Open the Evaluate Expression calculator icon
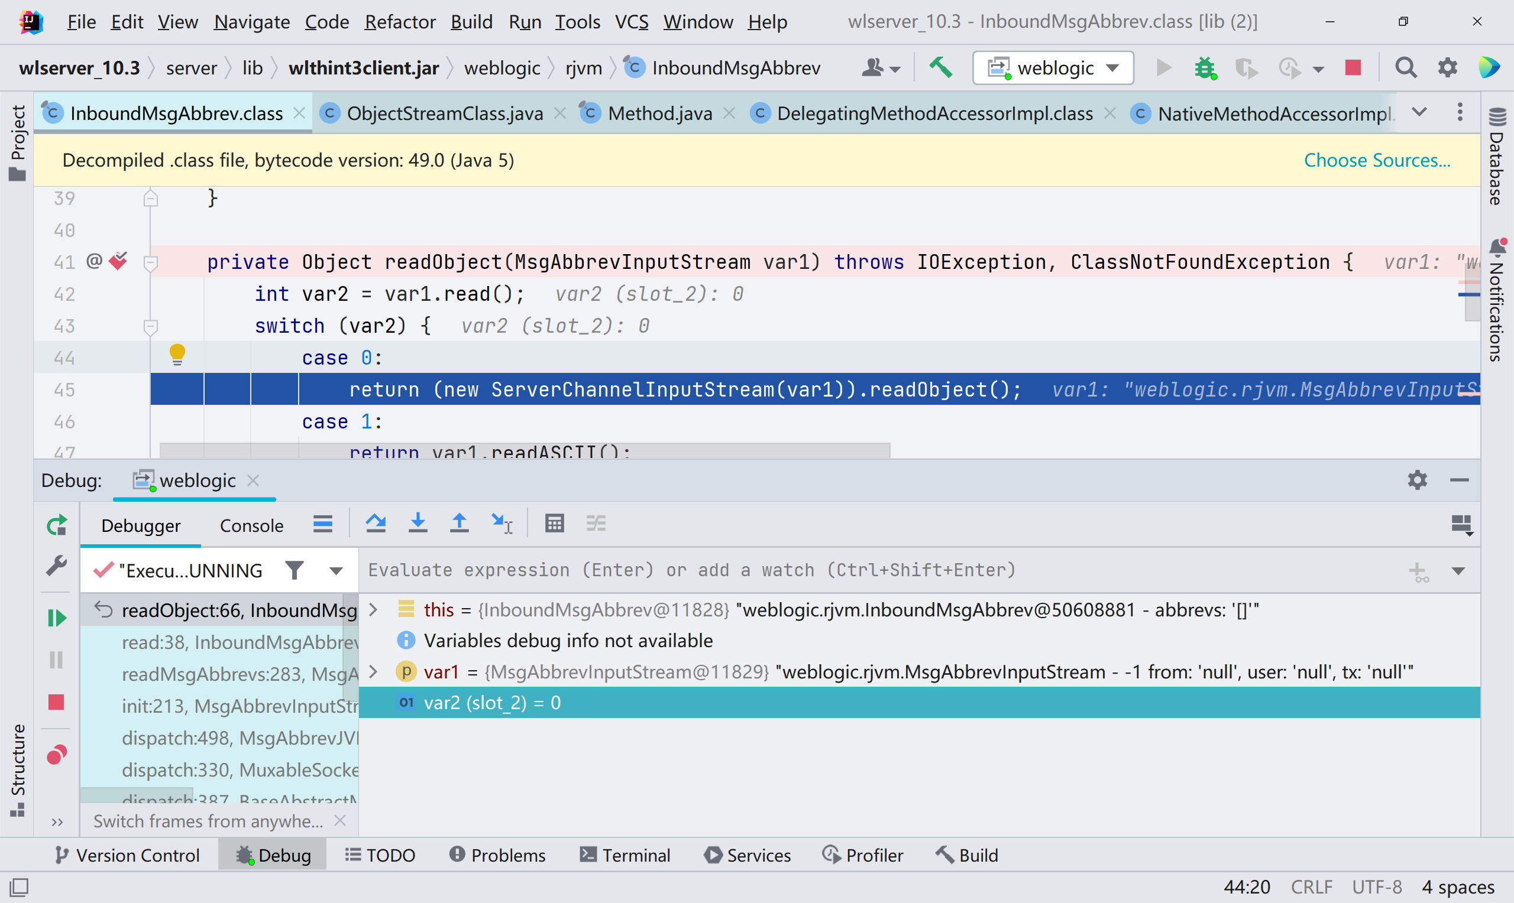Screen dimensions: 1514x903 point(555,523)
